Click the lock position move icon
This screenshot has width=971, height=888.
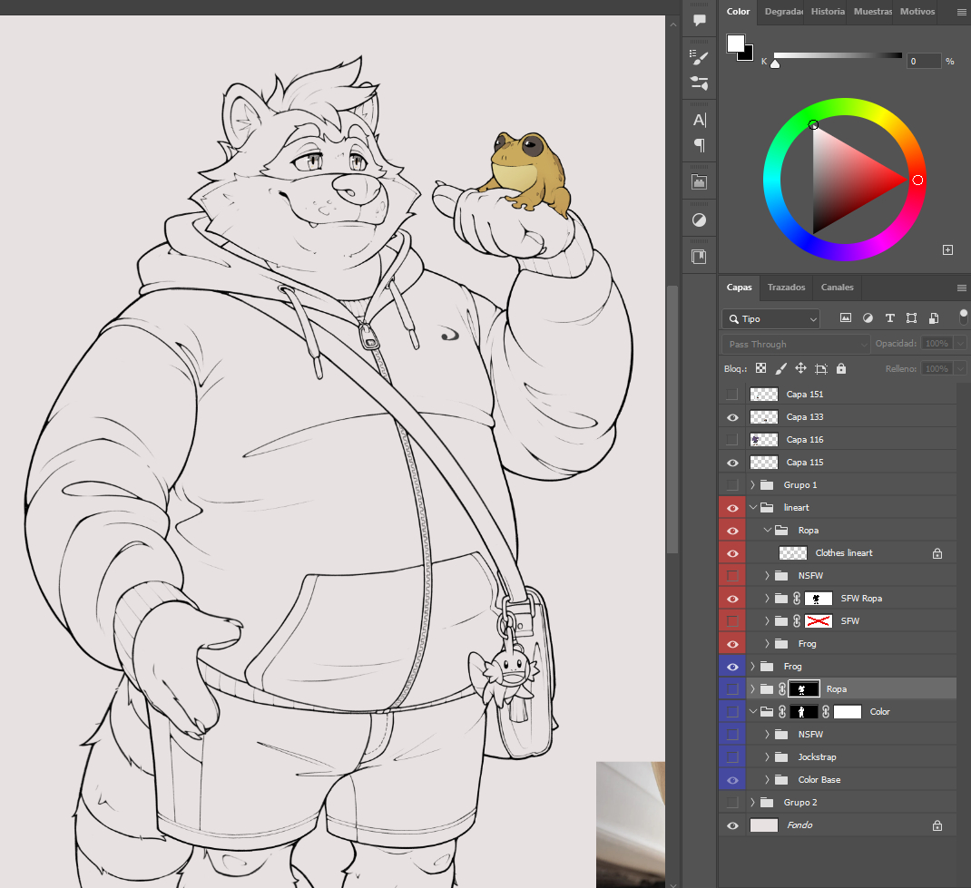pyautogui.click(x=800, y=368)
